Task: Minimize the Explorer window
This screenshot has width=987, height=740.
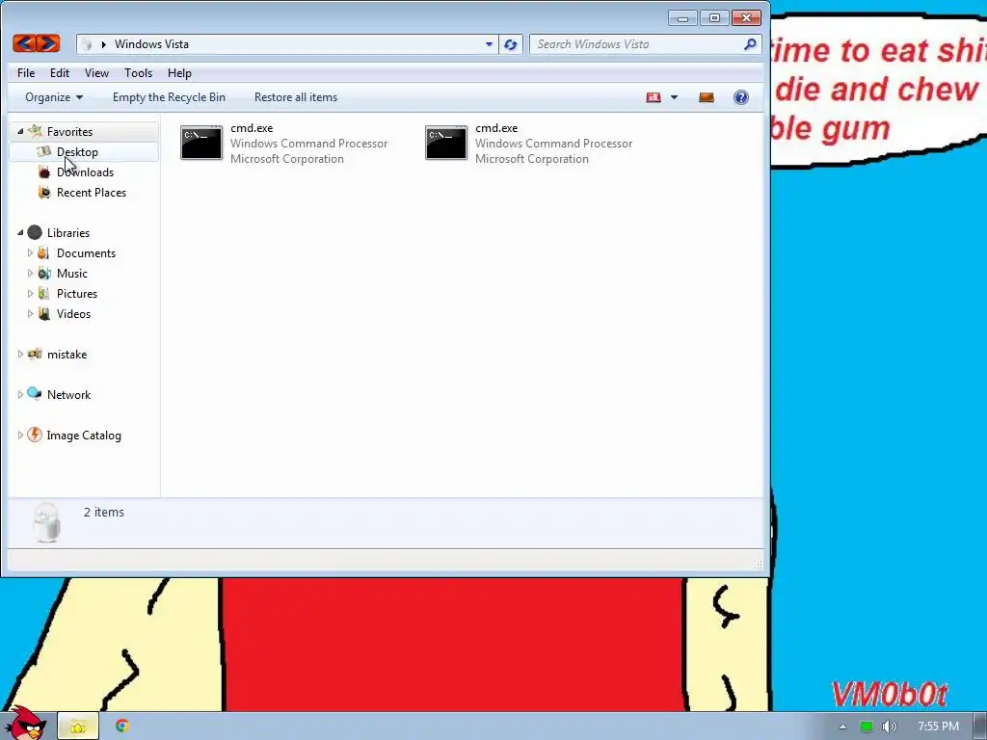Action: [682, 18]
